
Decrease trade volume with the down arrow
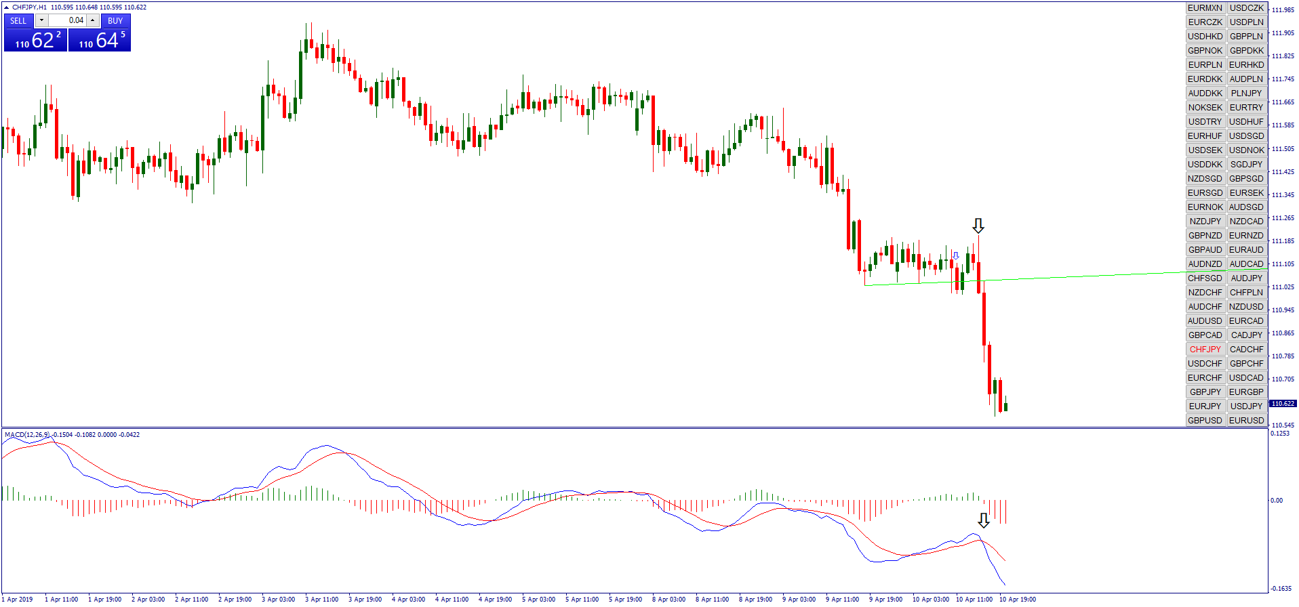(41, 20)
